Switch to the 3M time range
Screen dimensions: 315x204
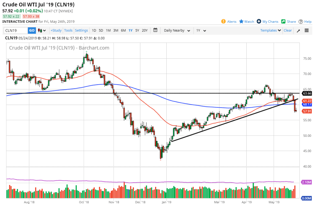tap(116, 30)
